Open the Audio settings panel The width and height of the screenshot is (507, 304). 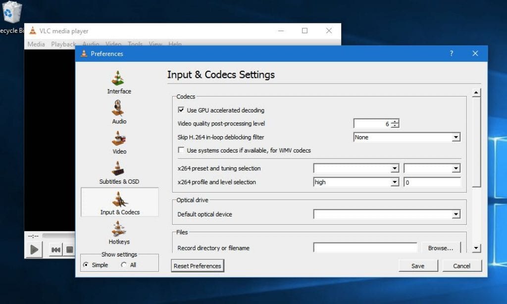[119, 113]
